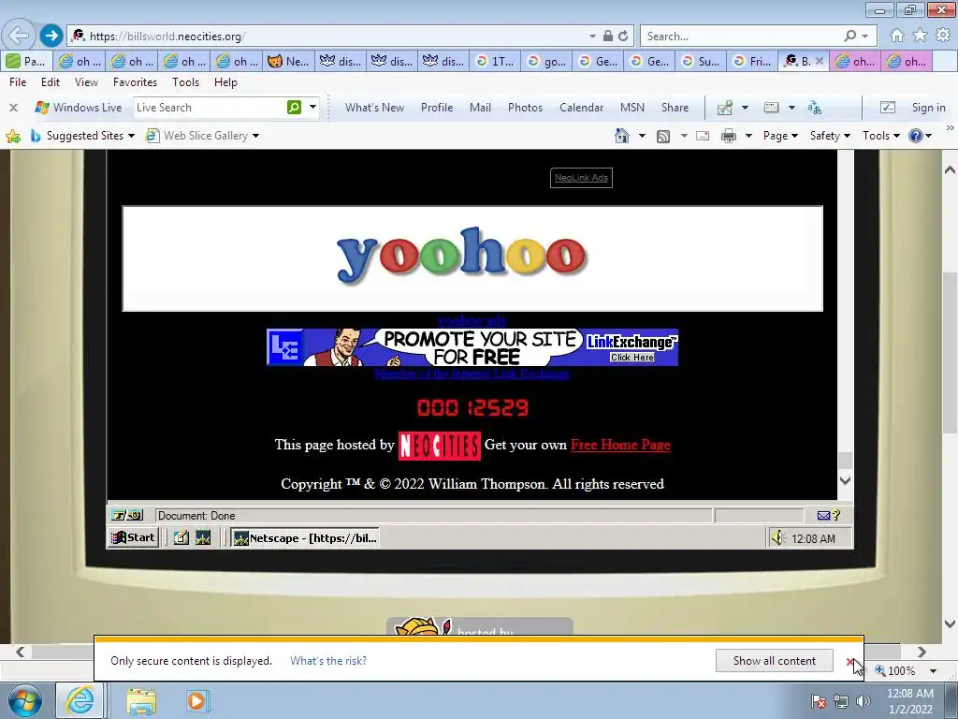Viewport: 958px width, 719px height.
Task: Click the inner page scrollbar down arrow
Action: [x=845, y=480]
